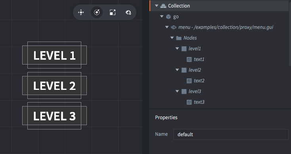The height and width of the screenshot is (154, 291).
Task: Select the Scale tool in scene toolbar
Action: (x=113, y=12)
